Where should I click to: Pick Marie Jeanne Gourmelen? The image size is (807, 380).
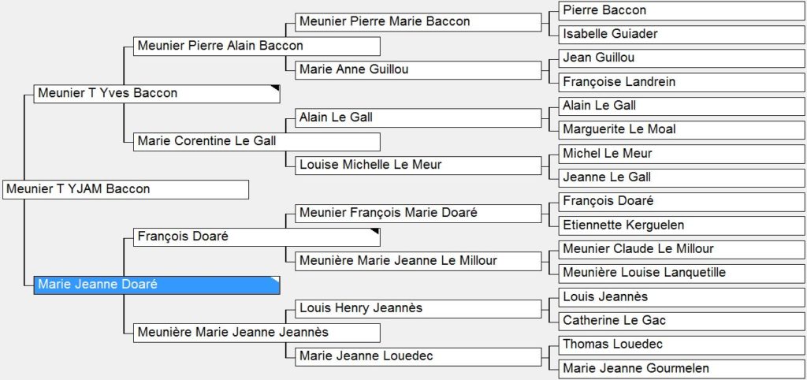[682, 369]
